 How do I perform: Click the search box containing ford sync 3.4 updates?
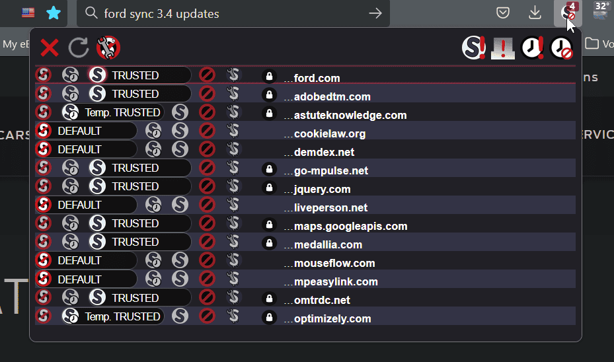click(x=233, y=14)
